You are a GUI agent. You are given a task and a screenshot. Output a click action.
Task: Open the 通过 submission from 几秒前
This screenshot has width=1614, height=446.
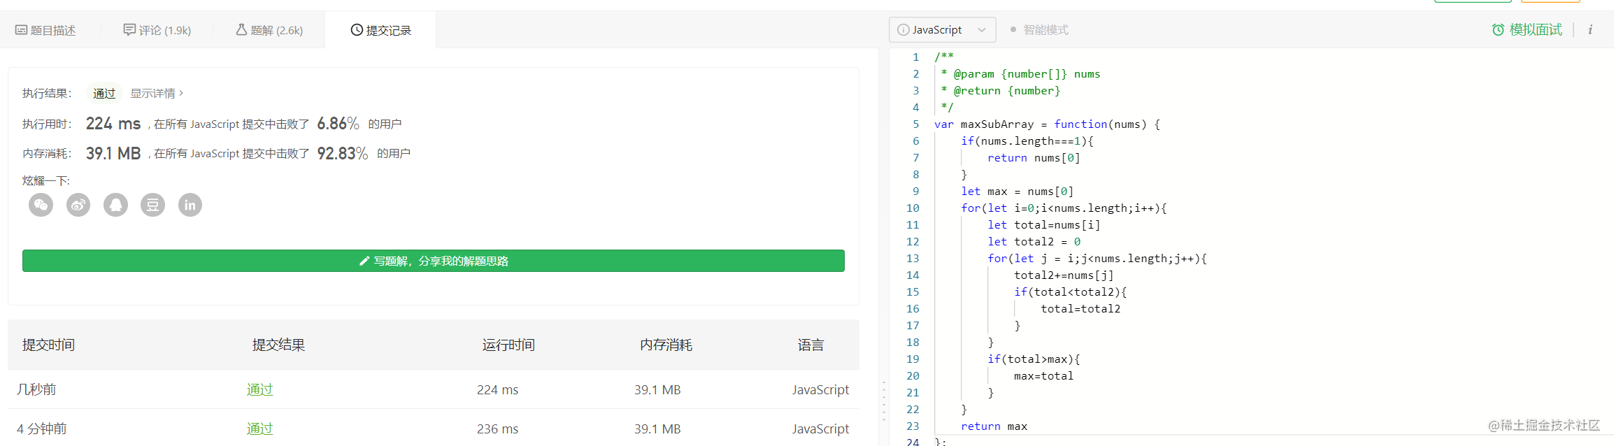click(x=259, y=389)
